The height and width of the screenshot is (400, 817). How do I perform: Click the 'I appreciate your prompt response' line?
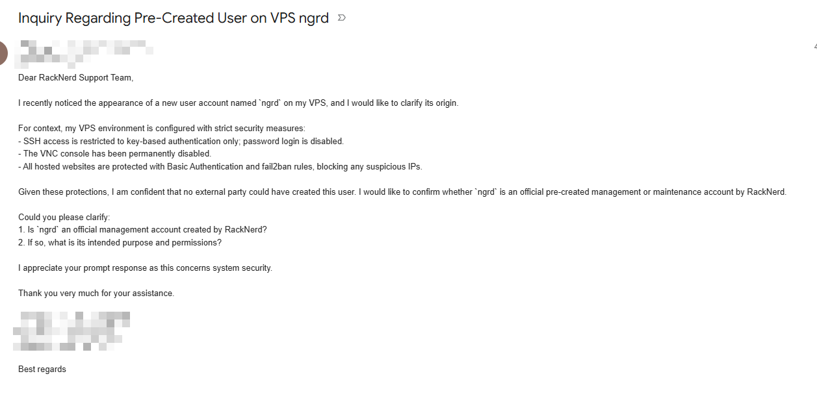point(145,268)
